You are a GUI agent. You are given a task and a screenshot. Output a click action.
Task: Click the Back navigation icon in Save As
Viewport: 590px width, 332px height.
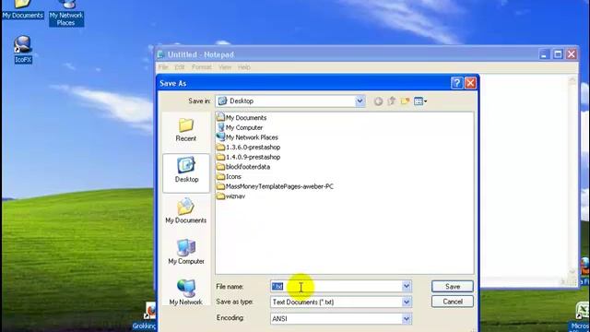coord(378,101)
